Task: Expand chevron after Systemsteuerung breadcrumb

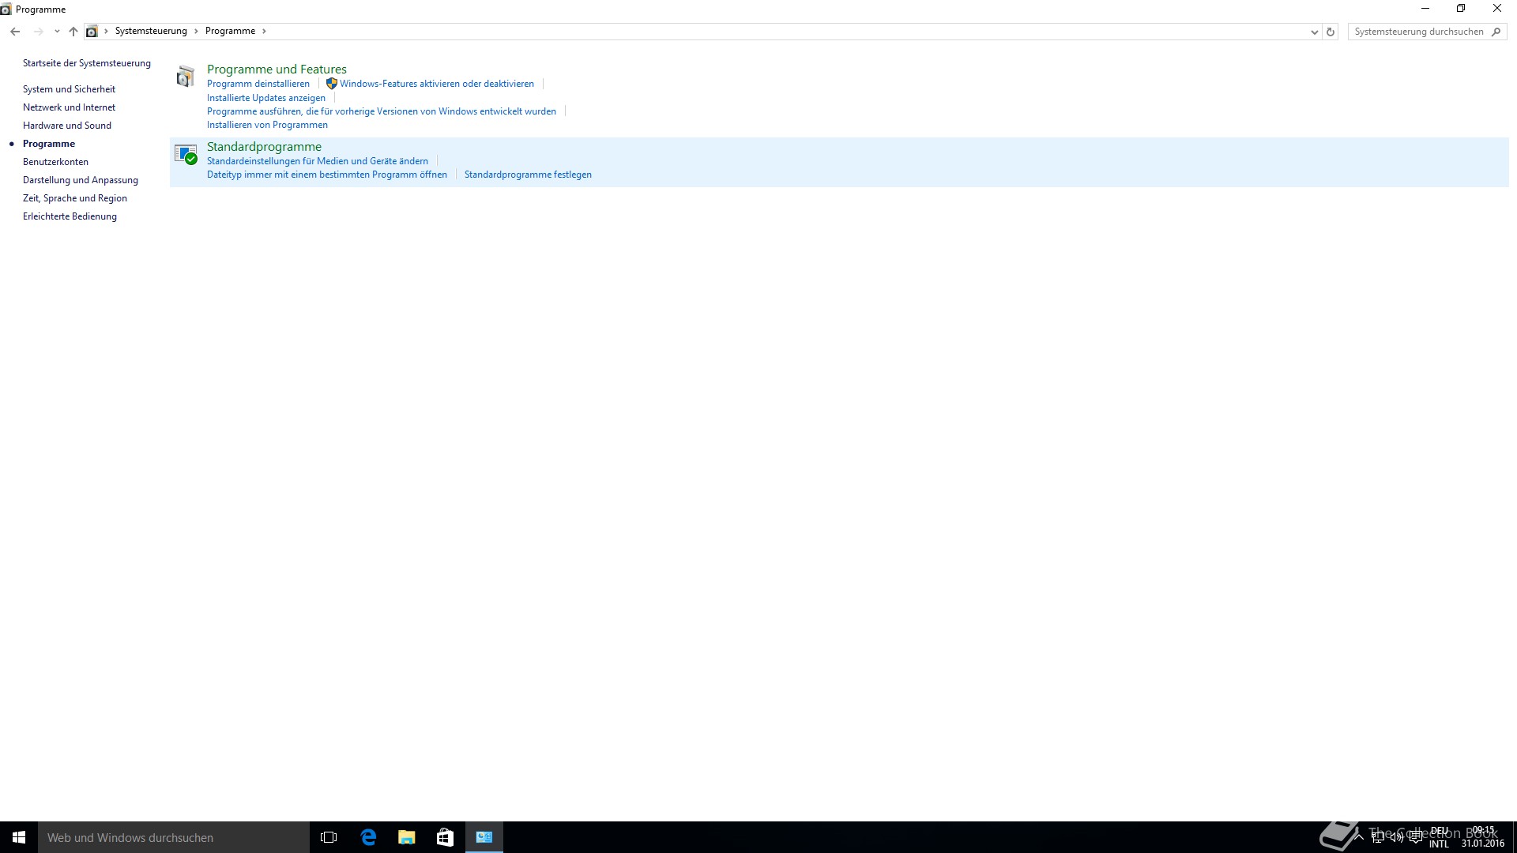Action: [196, 32]
